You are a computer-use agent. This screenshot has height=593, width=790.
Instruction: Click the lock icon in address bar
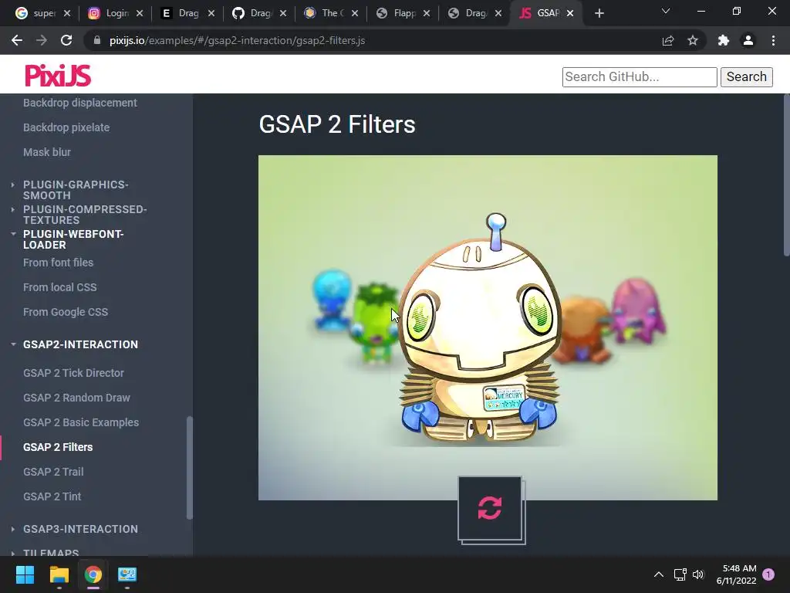point(97,40)
